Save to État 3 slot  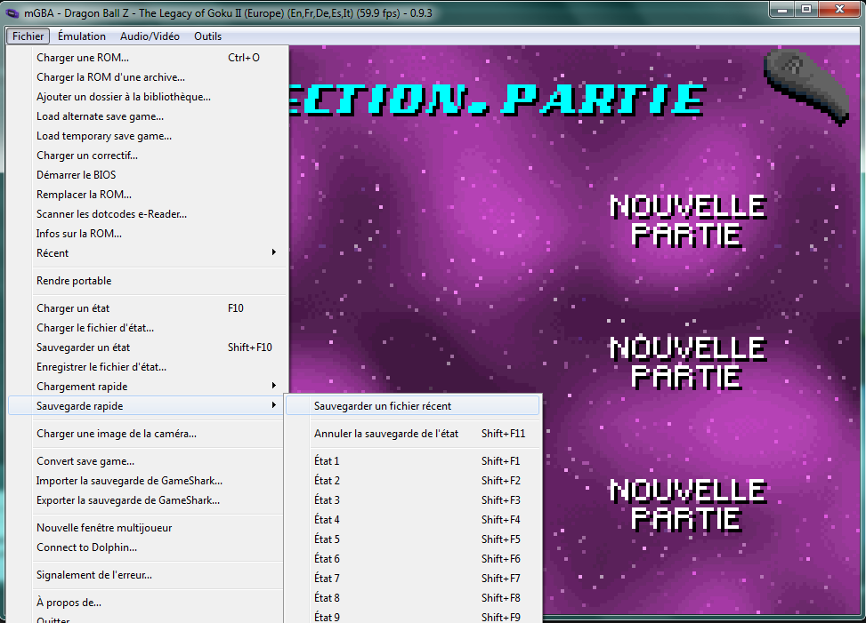413,500
